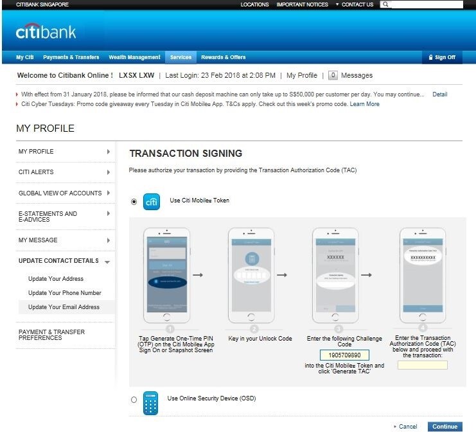Collapse the UPDATE CONTACT DETAILS section arrow
476x437 pixels.
[x=107, y=262]
